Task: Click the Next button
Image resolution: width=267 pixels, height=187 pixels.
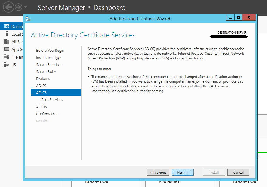Action: click(182, 172)
